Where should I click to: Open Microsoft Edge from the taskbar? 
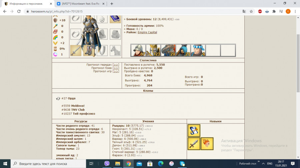pos(161,164)
